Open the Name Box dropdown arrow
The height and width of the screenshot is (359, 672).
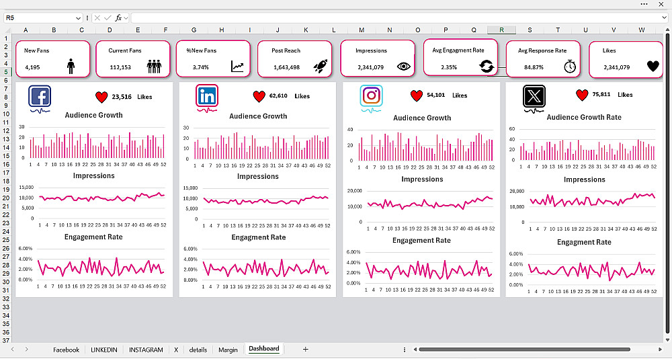pos(79,18)
